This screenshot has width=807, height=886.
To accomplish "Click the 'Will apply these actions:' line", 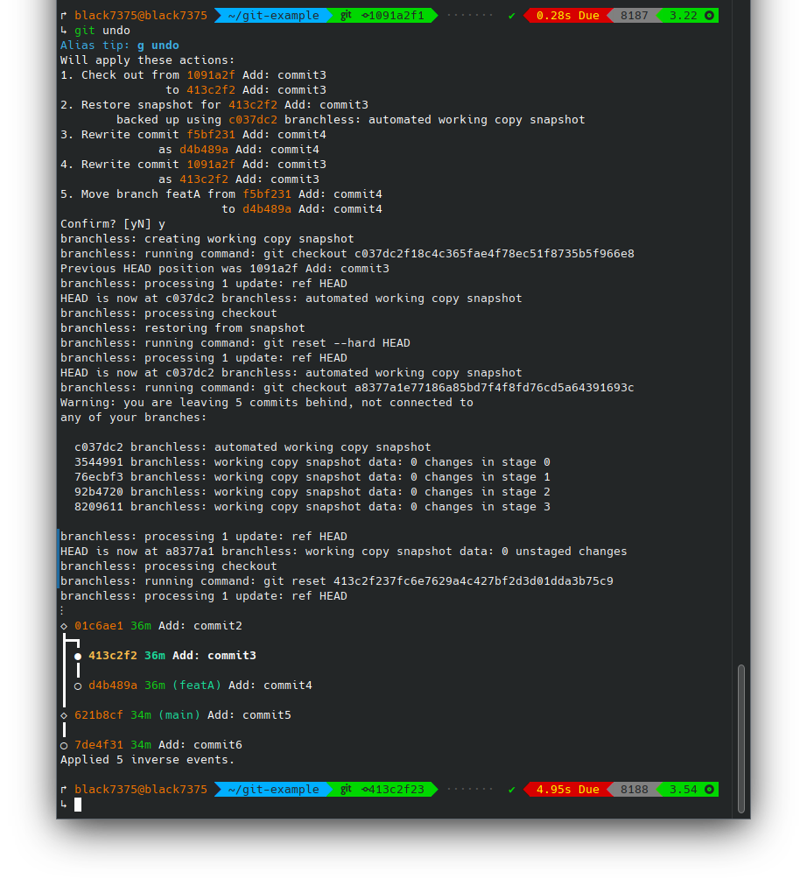I will pyautogui.click(x=147, y=60).
